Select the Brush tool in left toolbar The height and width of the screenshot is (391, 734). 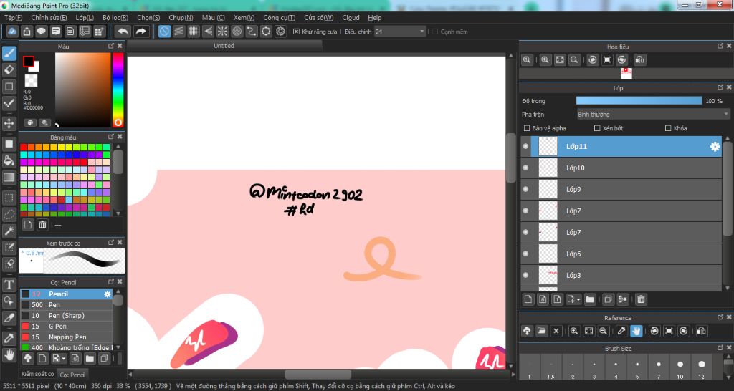9,53
